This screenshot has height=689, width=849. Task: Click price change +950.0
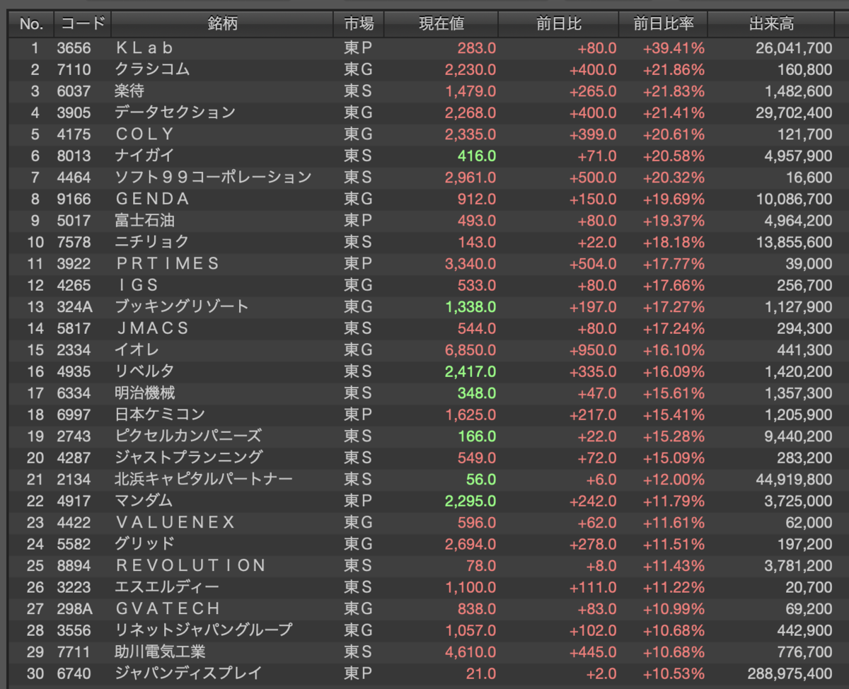(x=593, y=350)
